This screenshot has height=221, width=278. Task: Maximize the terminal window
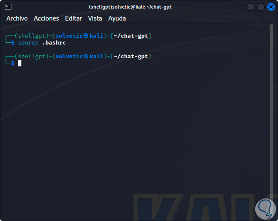(x=260, y=7)
